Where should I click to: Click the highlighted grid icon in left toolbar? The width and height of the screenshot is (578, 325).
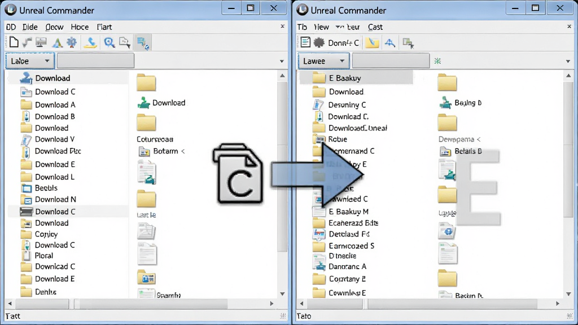click(x=143, y=43)
